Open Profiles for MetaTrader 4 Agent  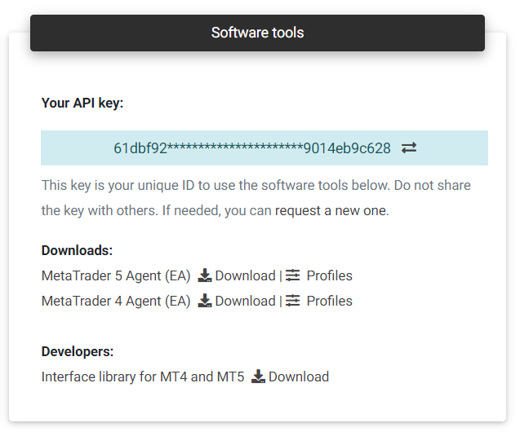(329, 301)
